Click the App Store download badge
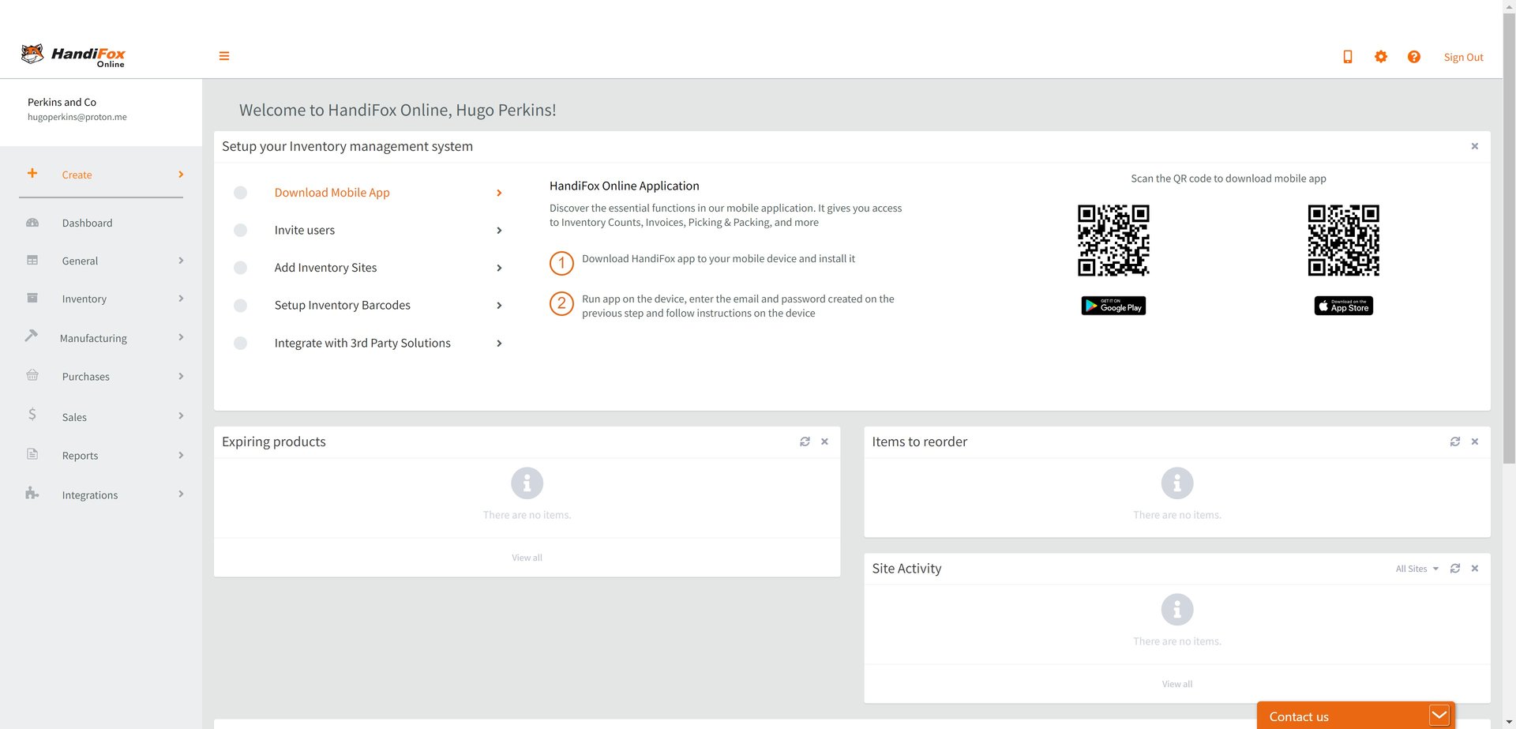Screen dimensions: 1516x729 click(x=1344, y=306)
